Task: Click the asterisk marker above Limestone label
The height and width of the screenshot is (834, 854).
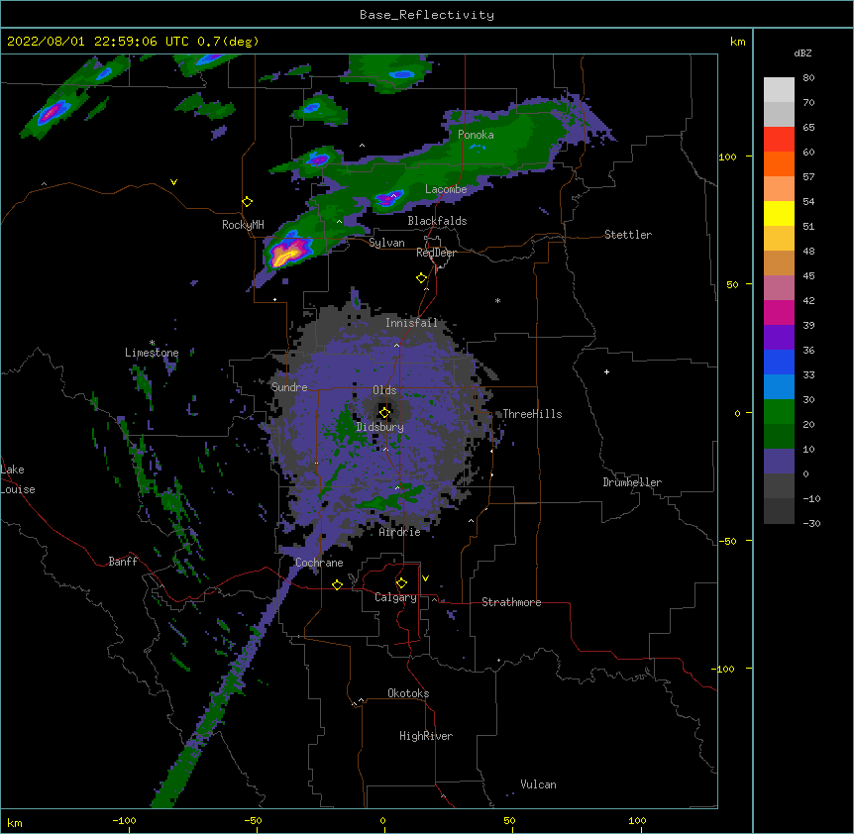Action: 152,343
